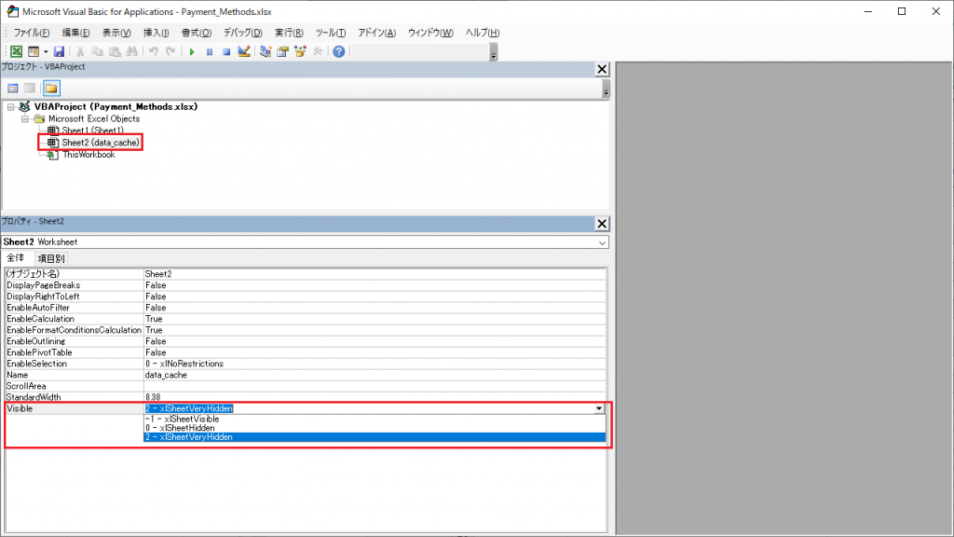Select -1 - xlSheetVisible from list
Viewport: 954px width, 537px height.
point(182,420)
